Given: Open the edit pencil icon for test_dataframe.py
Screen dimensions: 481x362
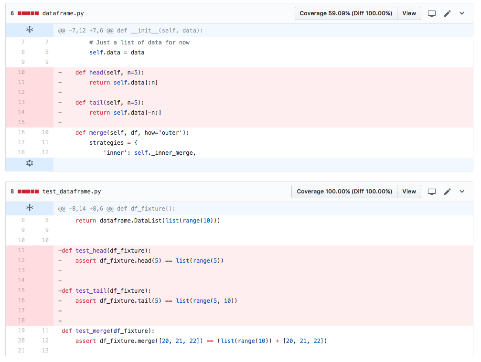Looking at the screenshot, I should (x=447, y=191).
